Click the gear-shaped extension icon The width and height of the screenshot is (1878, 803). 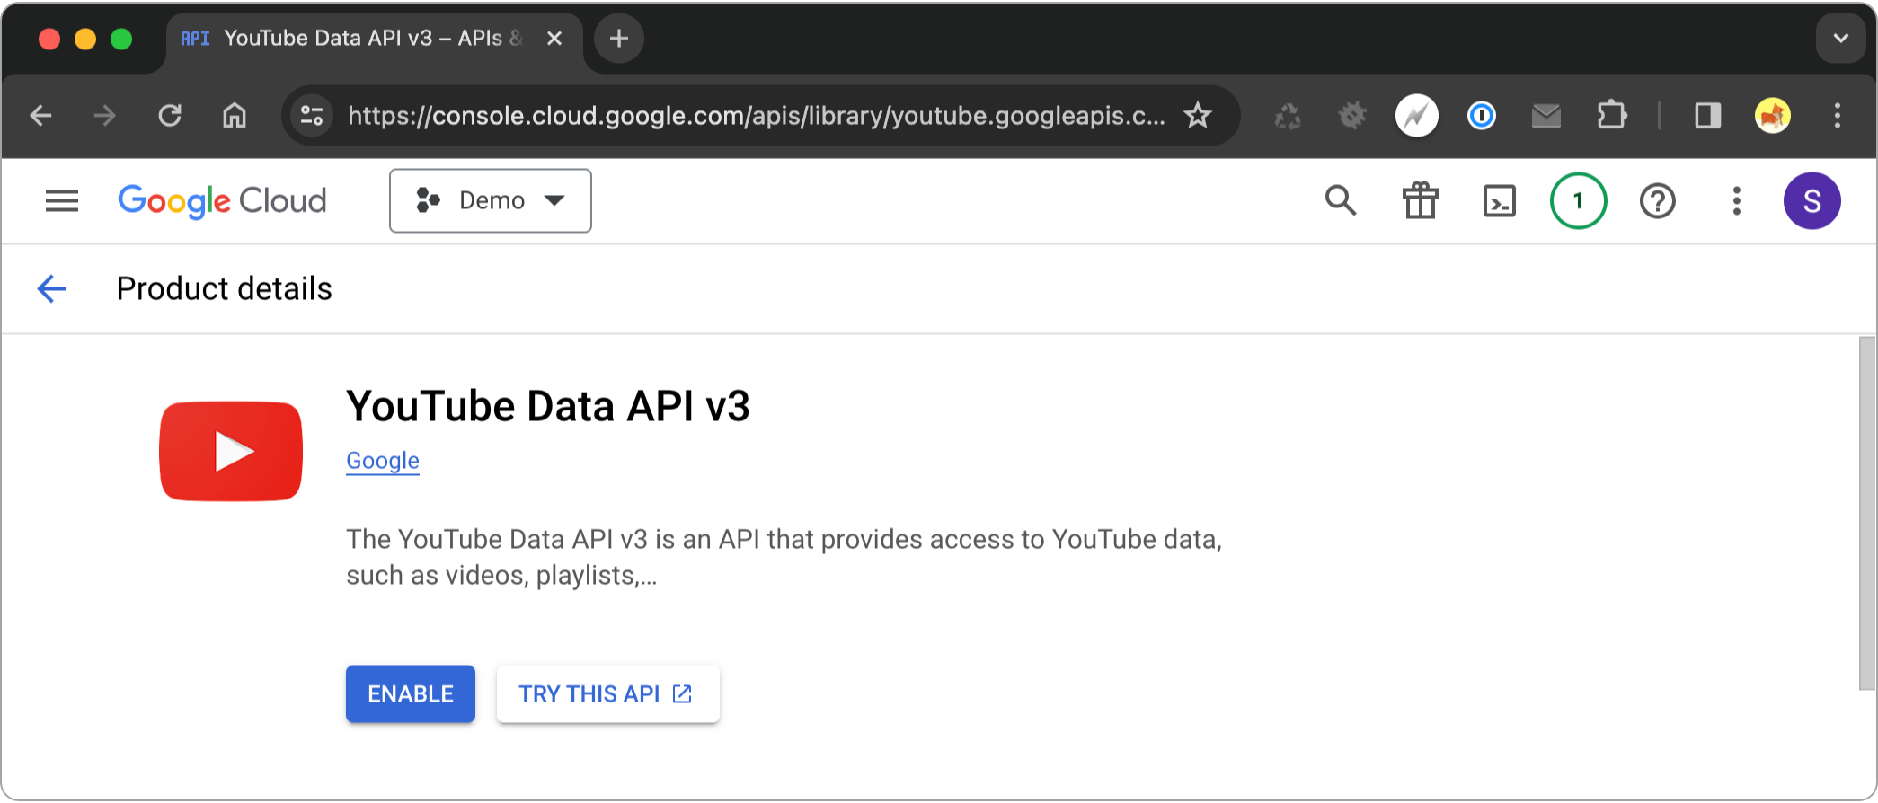click(x=1352, y=116)
